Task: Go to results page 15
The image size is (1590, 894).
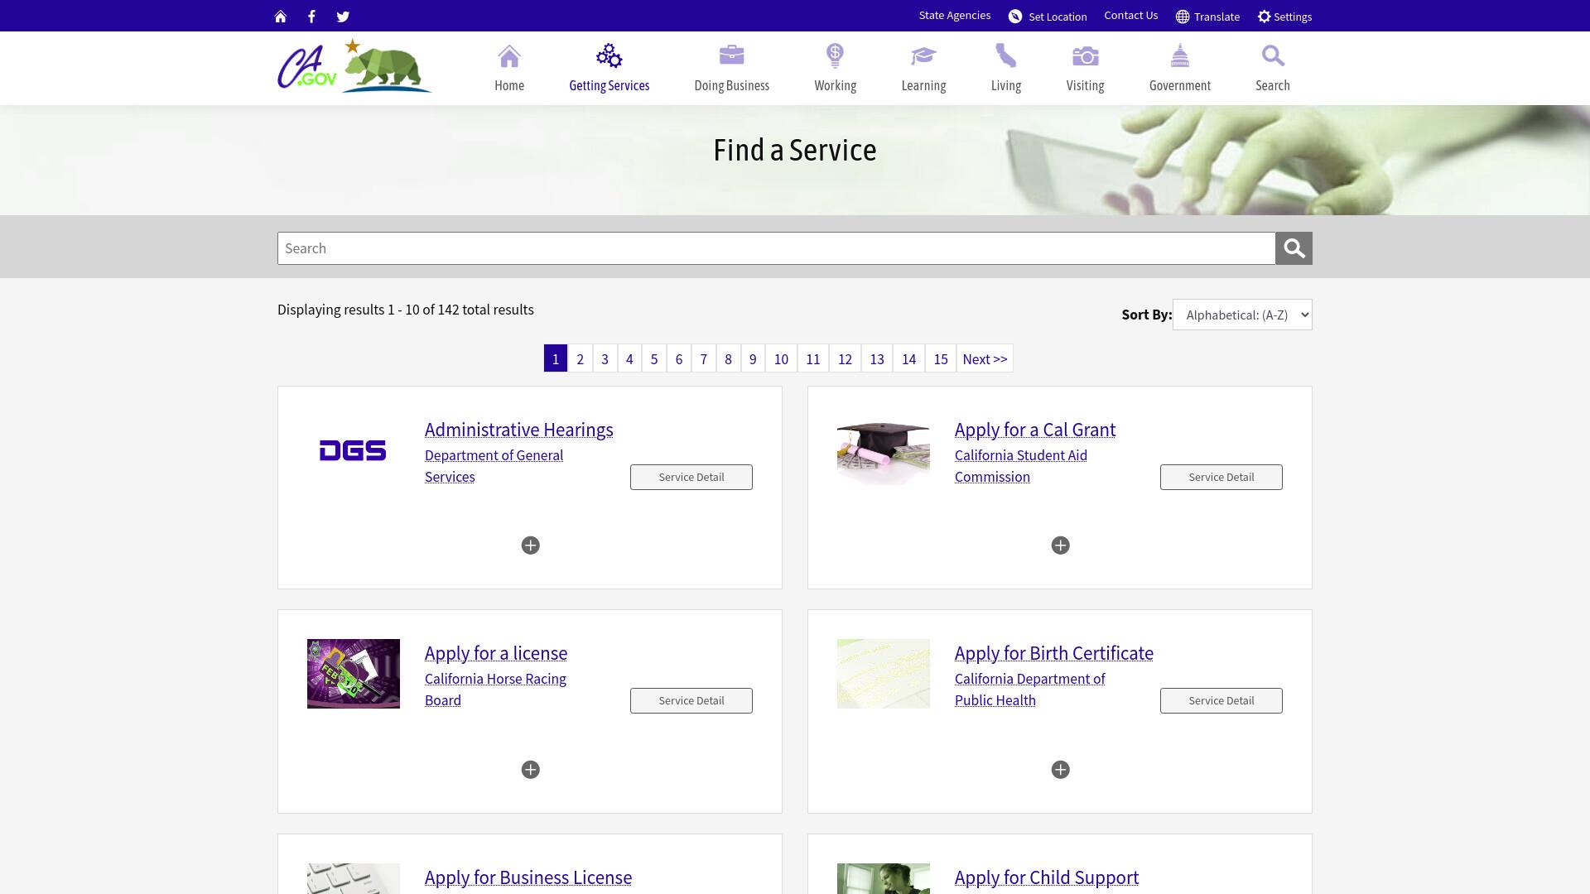Action: pyautogui.click(x=941, y=358)
